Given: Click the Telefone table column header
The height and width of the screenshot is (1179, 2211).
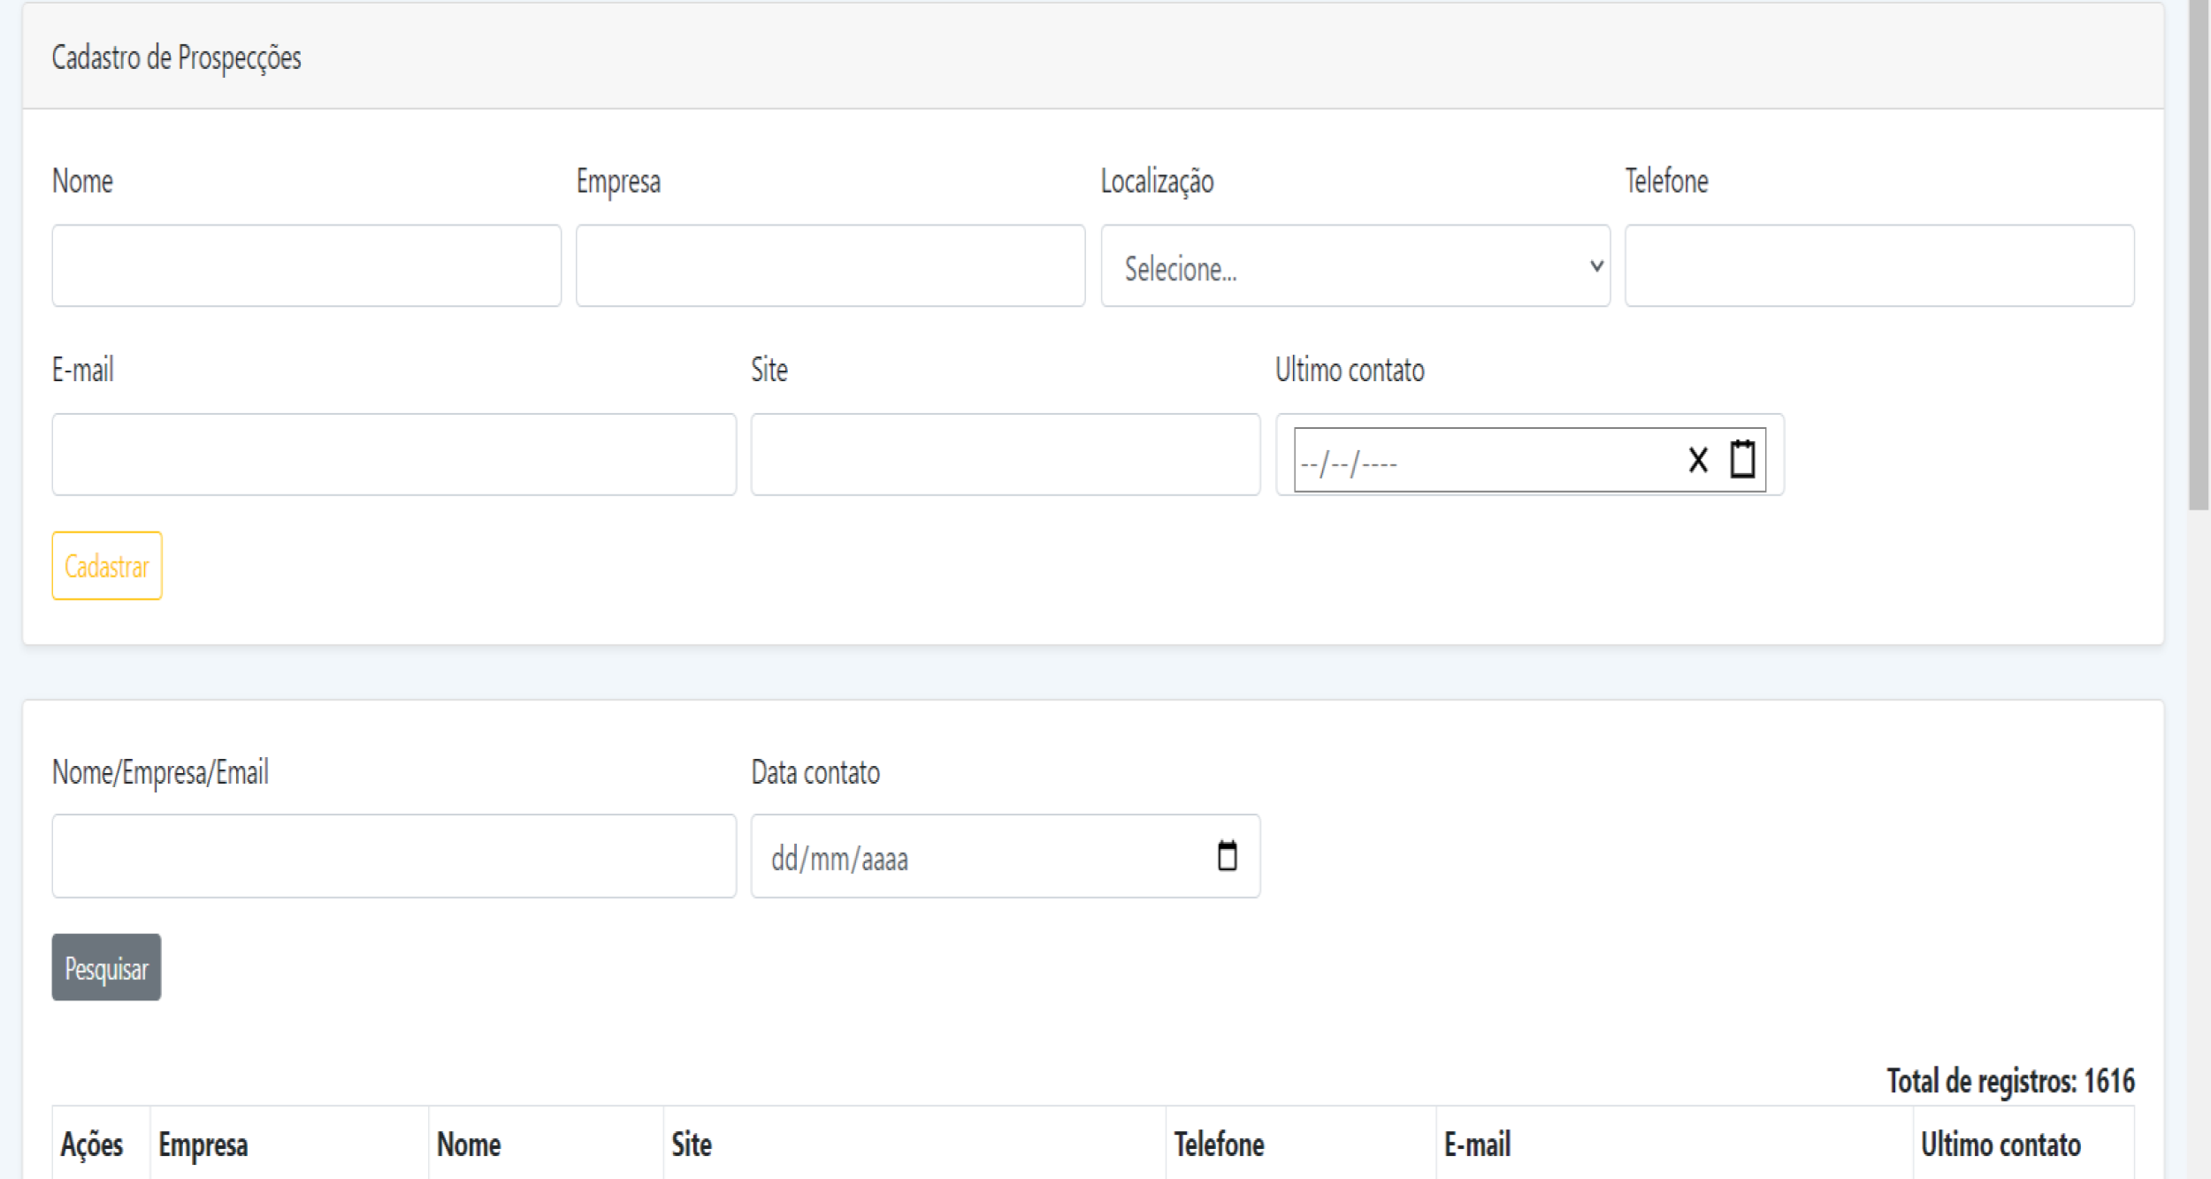Looking at the screenshot, I should coord(1219,1145).
